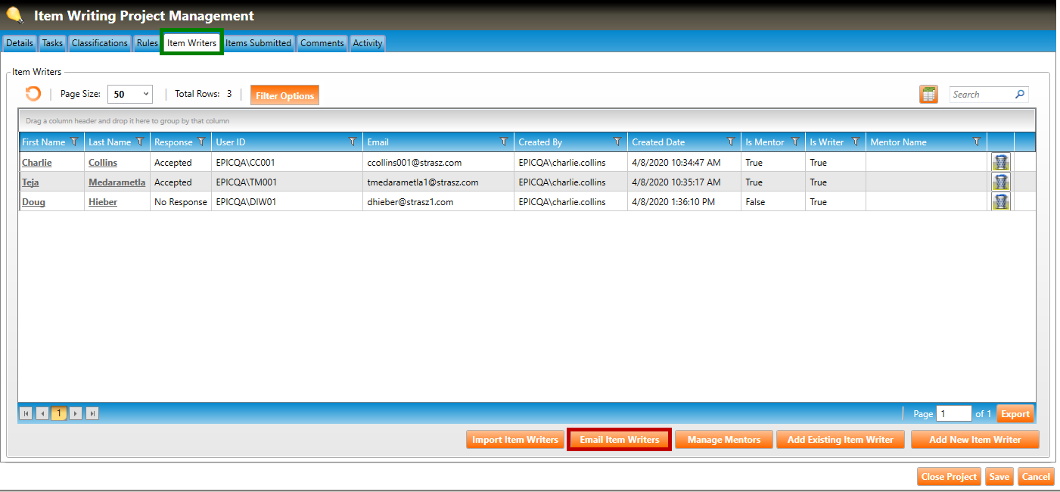Click the filter icon on the Email column
This screenshot has height=492, width=1060.
click(x=504, y=142)
